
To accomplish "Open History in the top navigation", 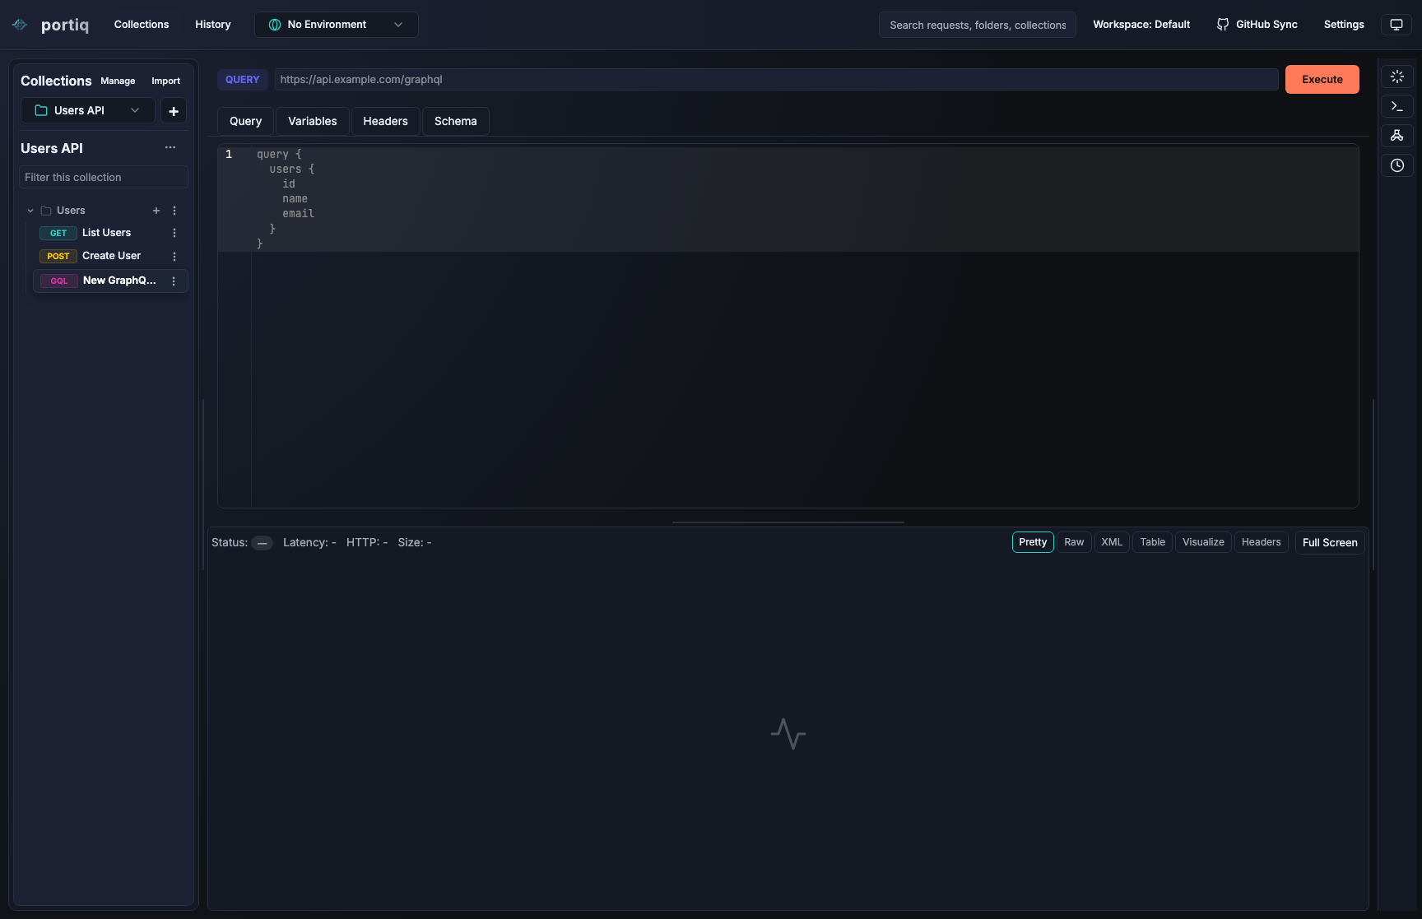I will (213, 25).
